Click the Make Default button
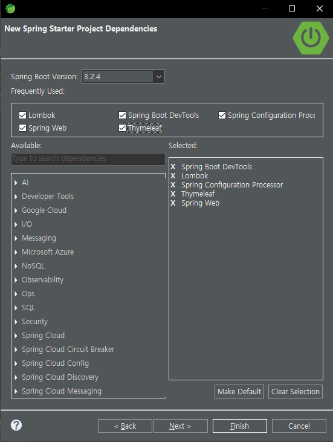 coord(239,392)
